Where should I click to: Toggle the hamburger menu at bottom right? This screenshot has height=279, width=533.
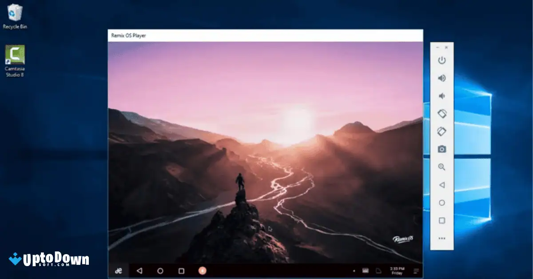[x=416, y=270]
